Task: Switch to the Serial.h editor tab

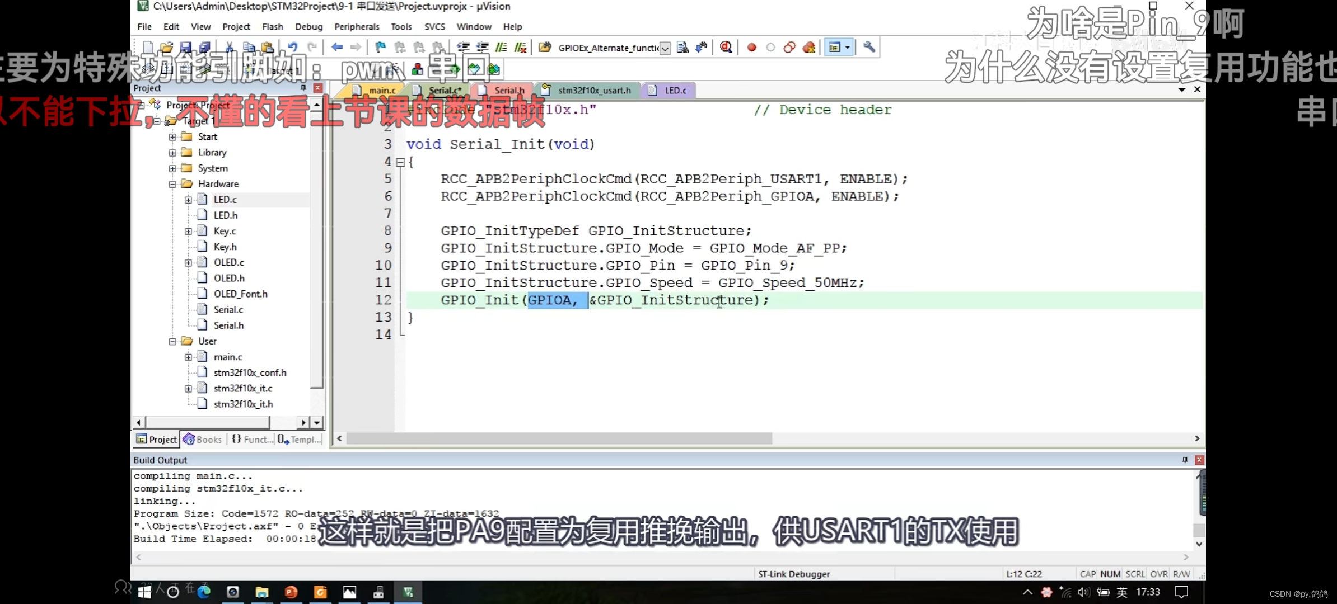Action: 503,90
